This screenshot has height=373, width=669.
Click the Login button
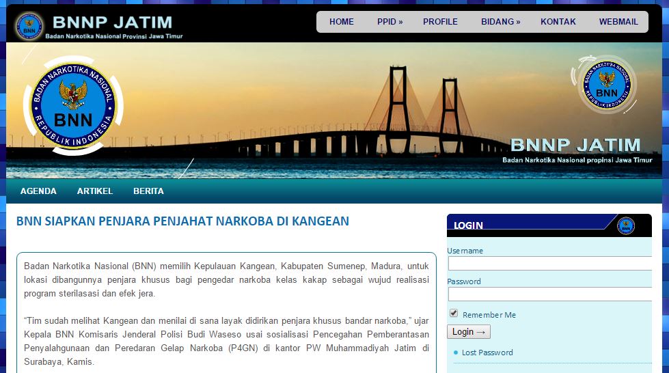(469, 331)
